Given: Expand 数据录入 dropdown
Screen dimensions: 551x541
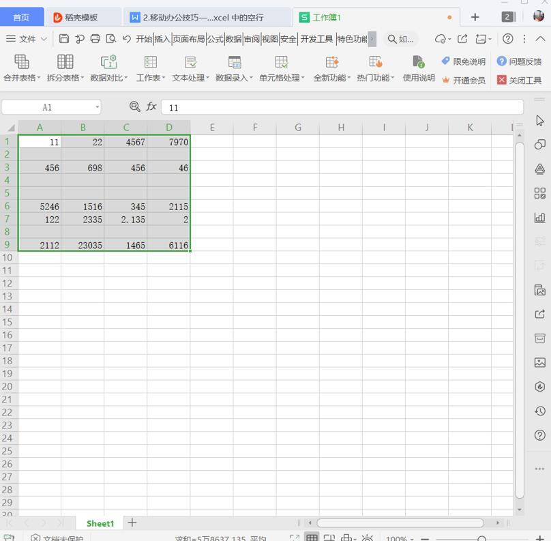Looking at the screenshot, I should point(251,78).
